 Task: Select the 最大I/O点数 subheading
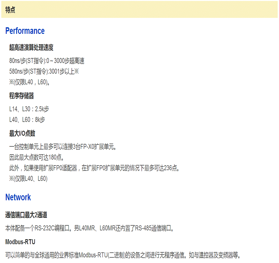tap(22, 134)
